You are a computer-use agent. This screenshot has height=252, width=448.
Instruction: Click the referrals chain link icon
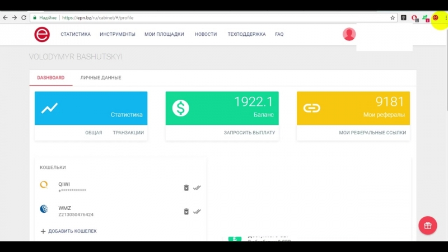pos(311,108)
